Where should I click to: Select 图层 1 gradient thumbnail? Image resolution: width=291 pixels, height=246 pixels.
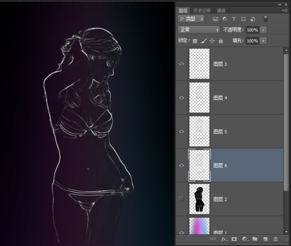(x=199, y=226)
